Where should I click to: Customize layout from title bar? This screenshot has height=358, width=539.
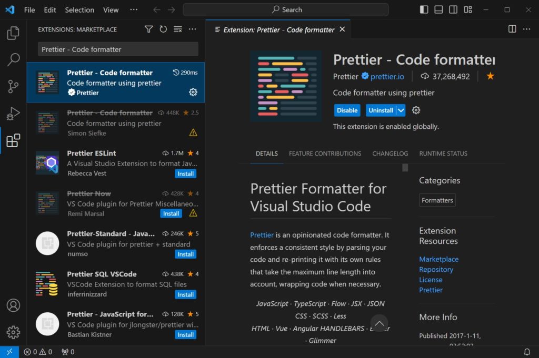click(468, 9)
